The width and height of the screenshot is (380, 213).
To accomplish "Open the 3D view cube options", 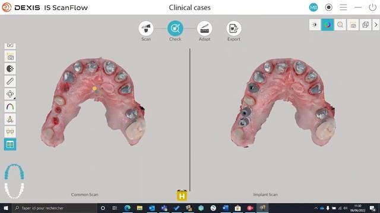I will point(366,25).
